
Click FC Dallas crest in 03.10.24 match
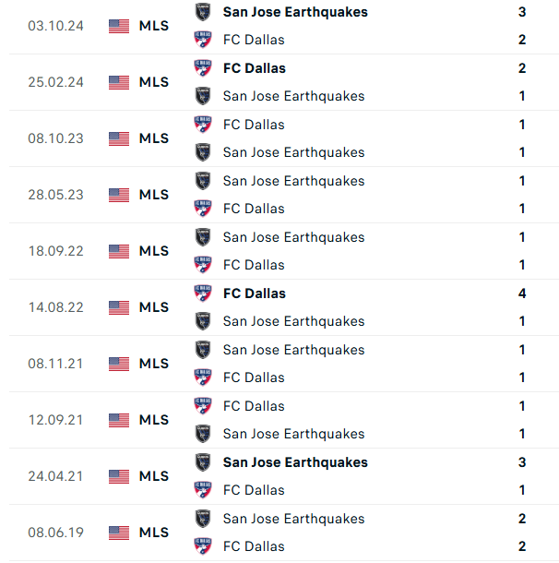coord(203,40)
